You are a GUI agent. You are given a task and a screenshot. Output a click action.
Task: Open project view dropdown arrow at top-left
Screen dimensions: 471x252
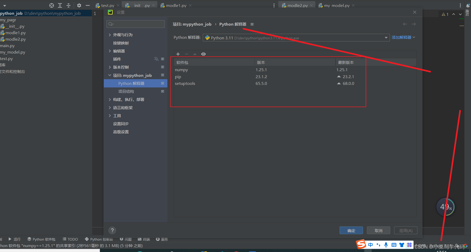[x=5, y=6]
